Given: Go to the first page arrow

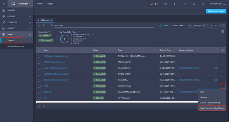Looking at the screenshot, I should [204, 26].
